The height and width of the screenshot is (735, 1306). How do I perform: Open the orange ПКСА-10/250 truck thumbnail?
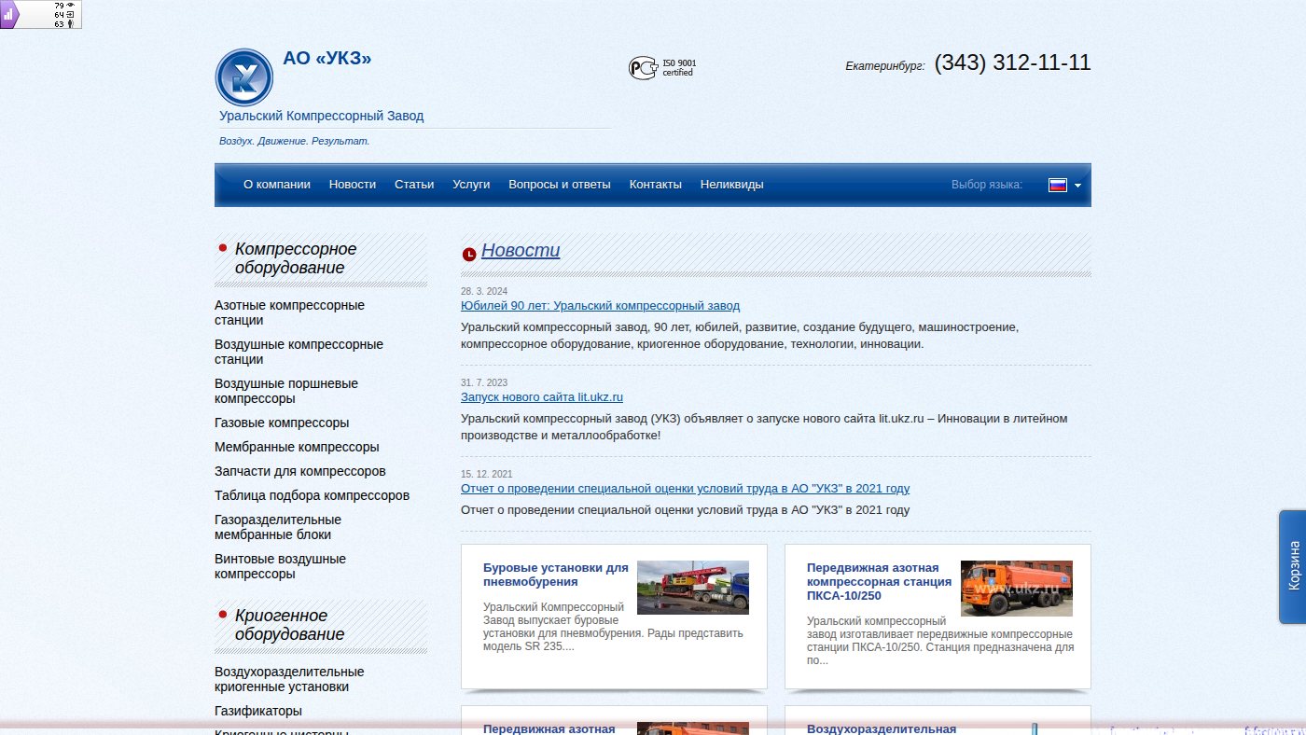pyautogui.click(x=1017, y=589)
